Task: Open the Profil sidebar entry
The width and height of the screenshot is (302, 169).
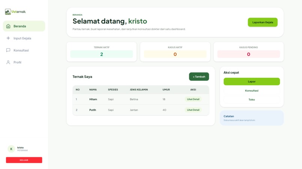Action: [x=24, y=62]
